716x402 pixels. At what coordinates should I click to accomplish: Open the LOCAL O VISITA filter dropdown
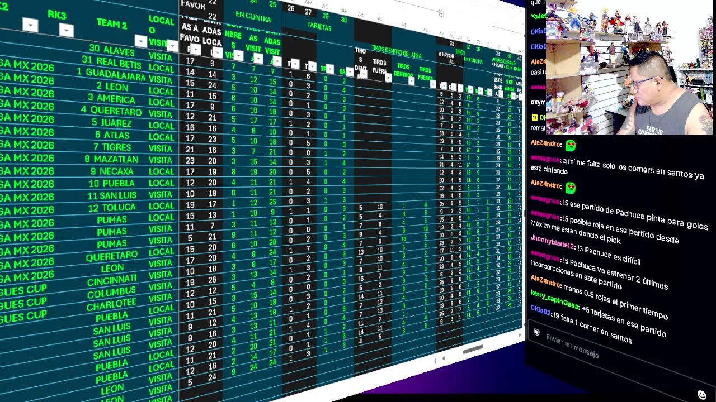pyautogui.click(x=172, y=45)
